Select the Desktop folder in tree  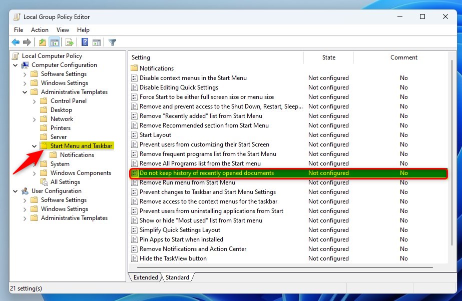coord(61,110)
